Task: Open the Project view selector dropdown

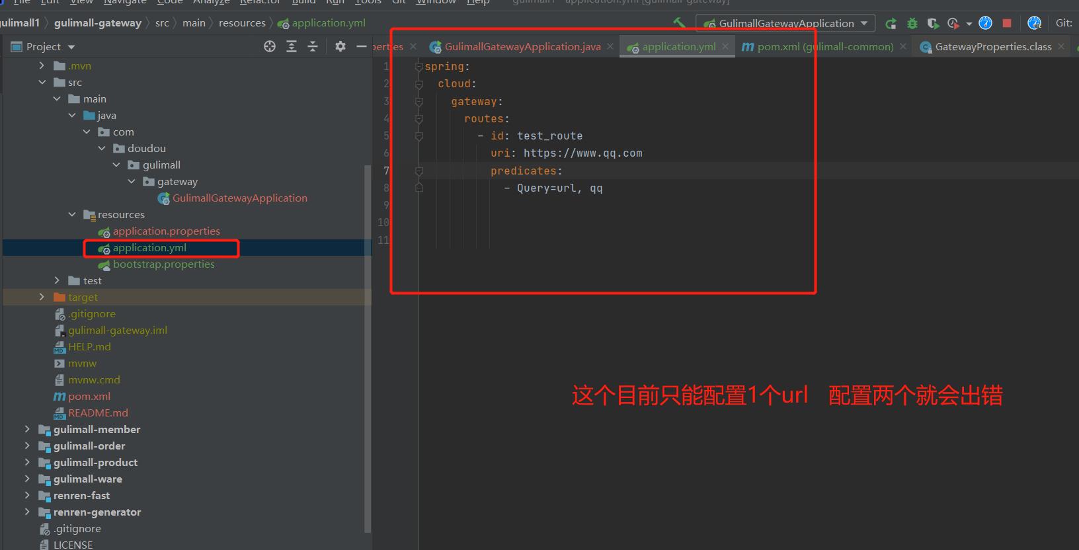Action: coord(44,46)
